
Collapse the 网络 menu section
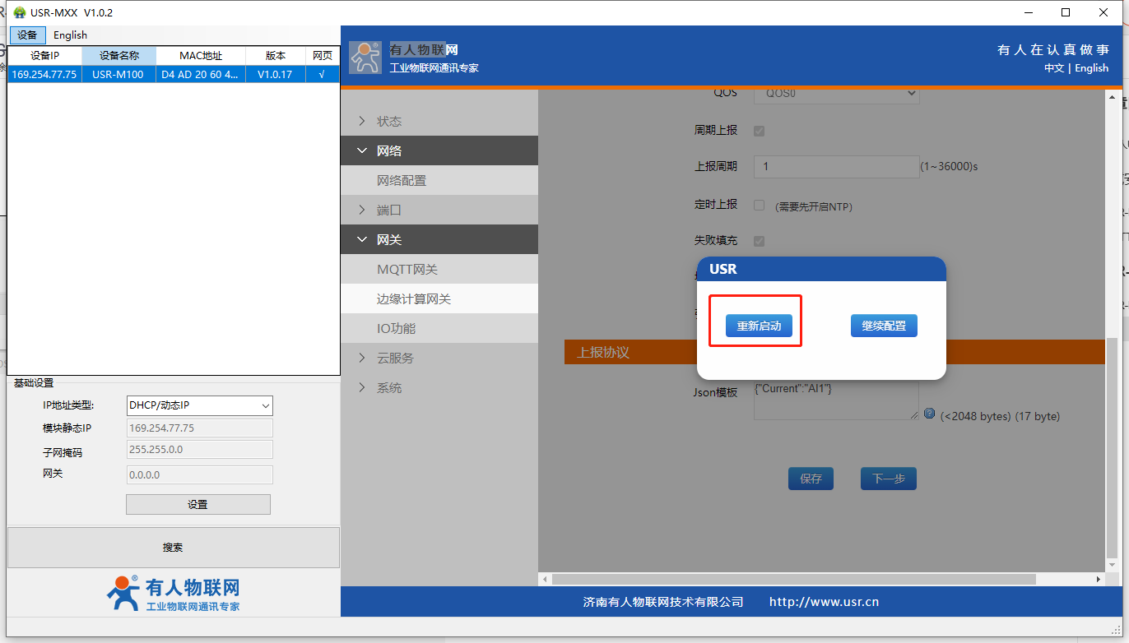click(439, 151)
